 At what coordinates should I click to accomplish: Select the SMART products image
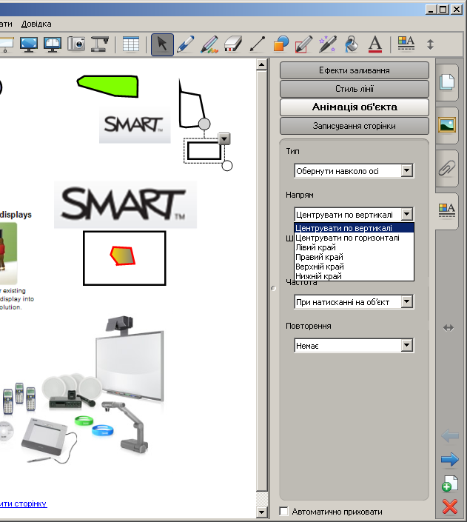coord(83,389)
